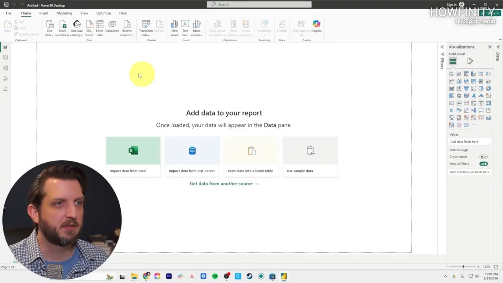Choose the Q&A visual
The image size is (503, 283).
(x=481, y=110)
